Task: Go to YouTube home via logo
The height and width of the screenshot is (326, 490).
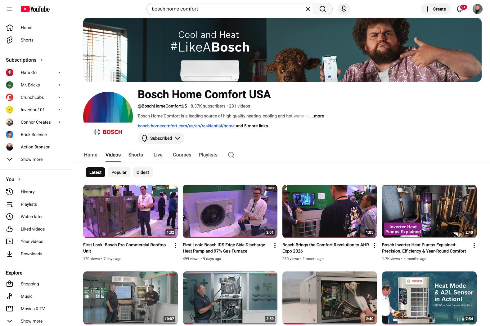Action: (x=35, y=9)
